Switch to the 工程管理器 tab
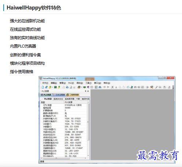 73,95
